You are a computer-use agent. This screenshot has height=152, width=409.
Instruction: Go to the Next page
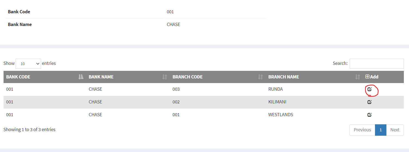pos(395,130)
